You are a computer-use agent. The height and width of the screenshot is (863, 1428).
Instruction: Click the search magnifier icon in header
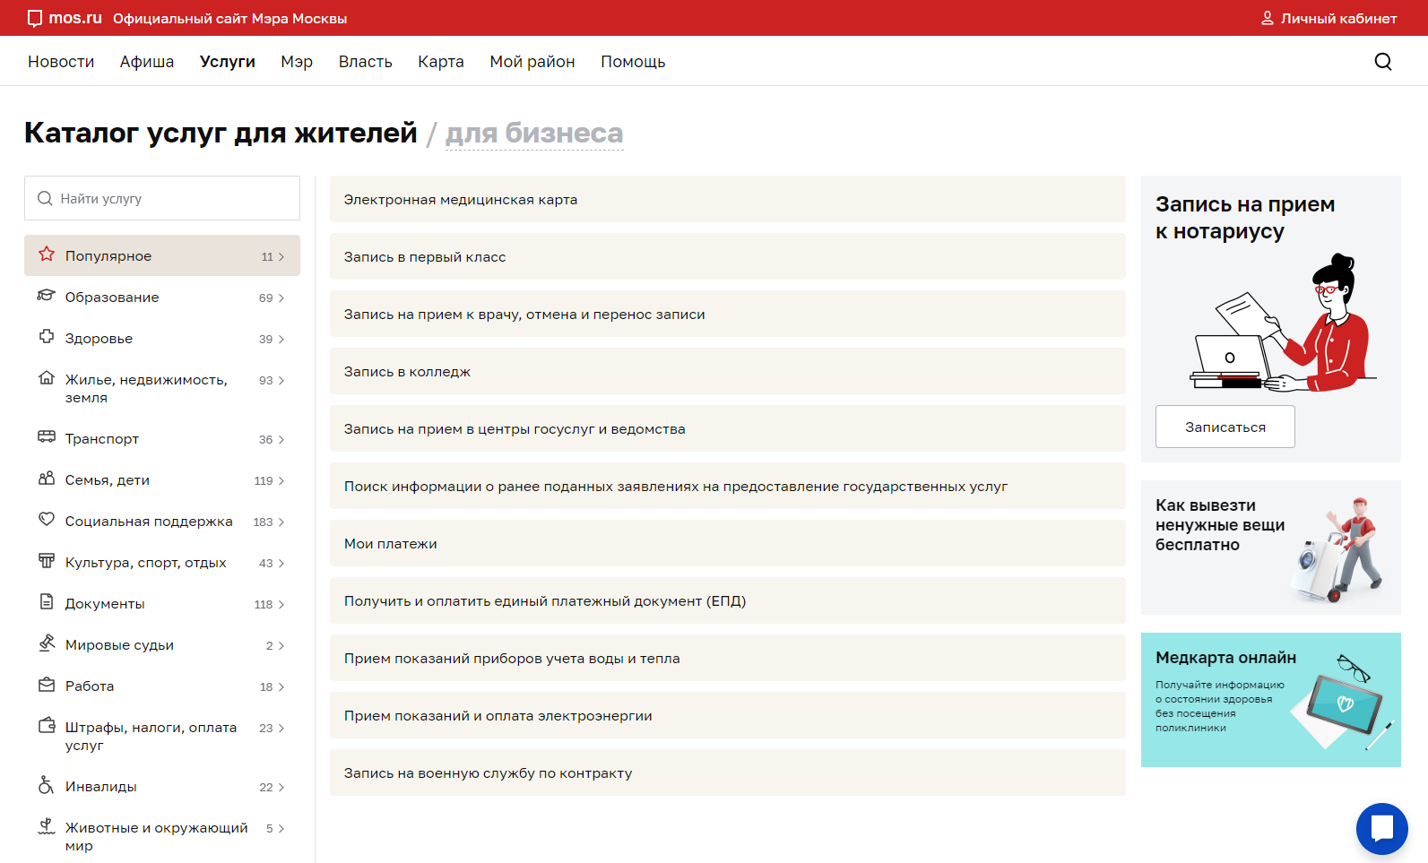tap(1383, 61)
